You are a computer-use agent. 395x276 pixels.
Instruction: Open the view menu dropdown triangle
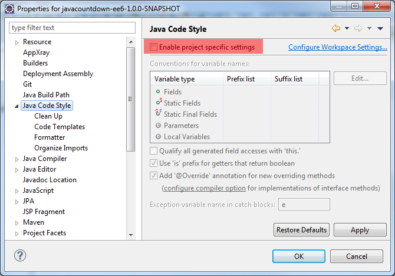[380, 28]
